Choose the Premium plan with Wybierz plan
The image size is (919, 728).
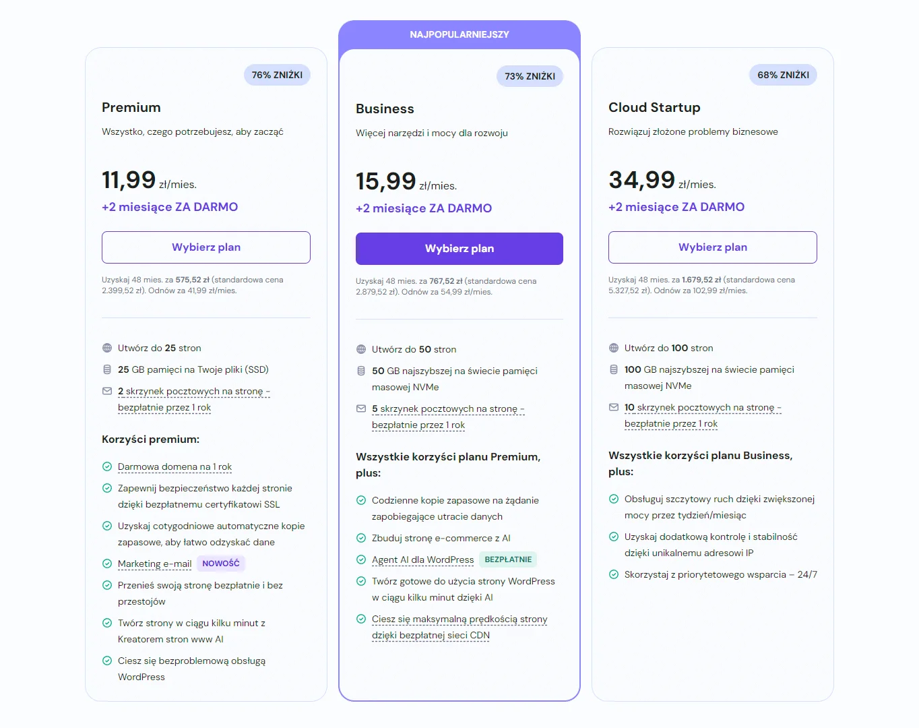point(206,247)
